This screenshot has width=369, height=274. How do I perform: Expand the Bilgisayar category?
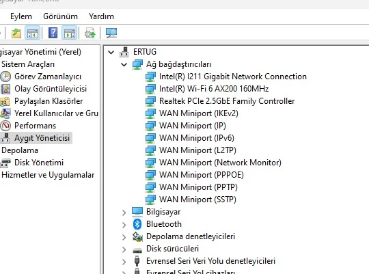(x=124, y=213)
